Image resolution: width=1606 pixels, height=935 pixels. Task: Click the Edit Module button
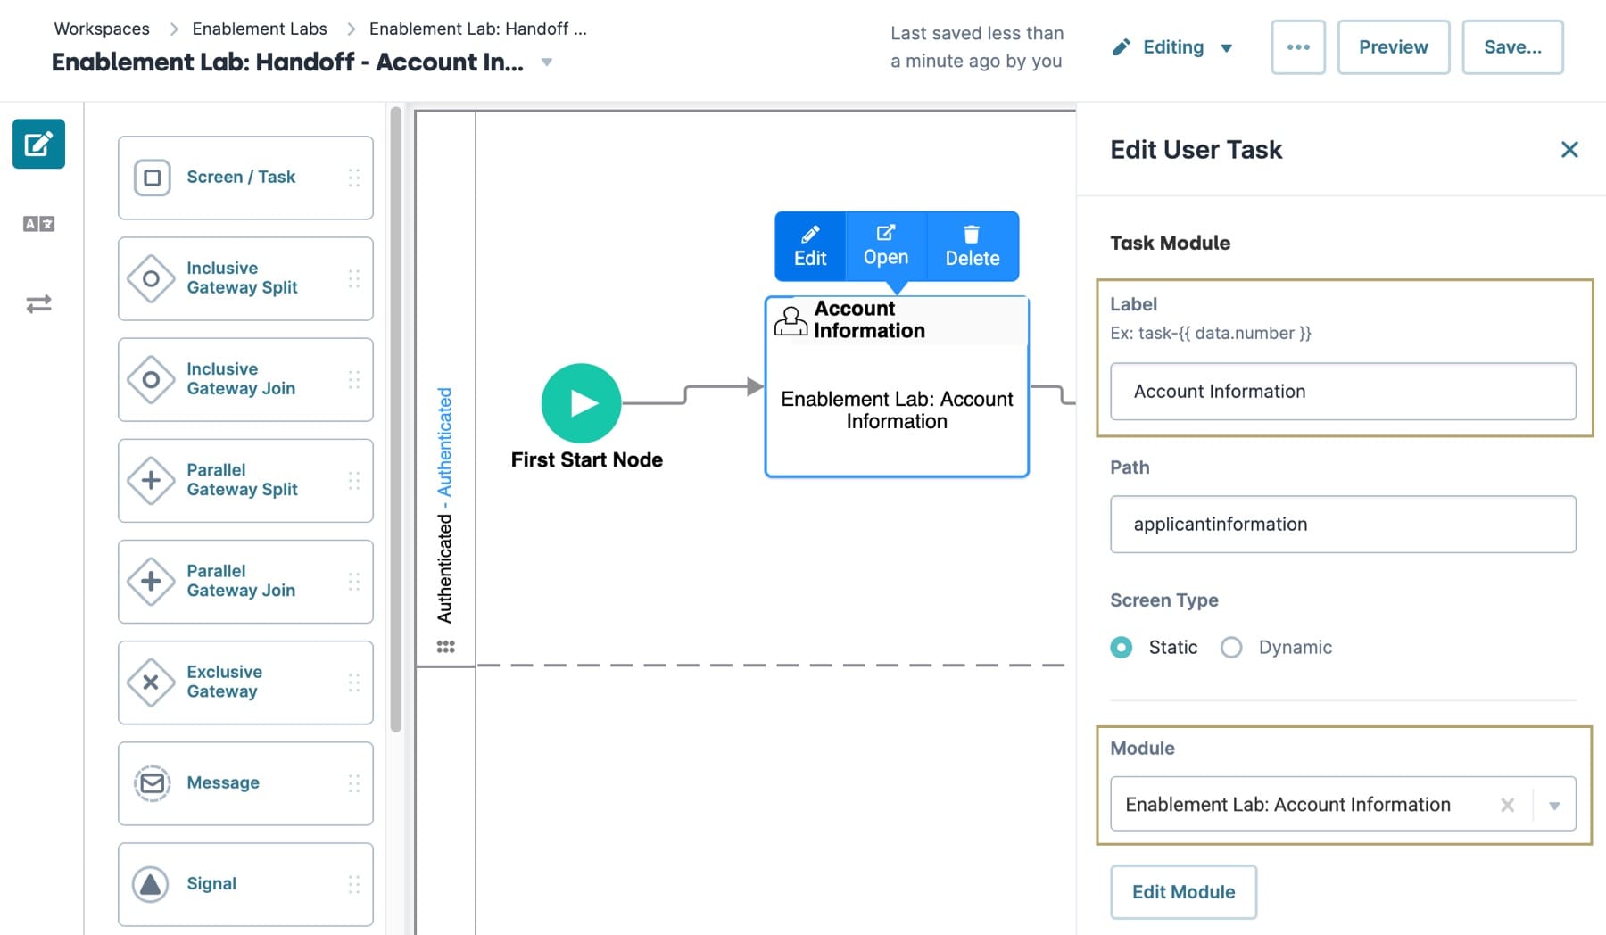pyautogui.click(x=1183, y=892)
